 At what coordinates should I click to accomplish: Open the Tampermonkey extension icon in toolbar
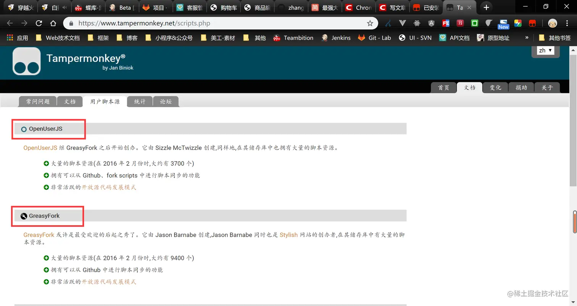click(532, 23)
